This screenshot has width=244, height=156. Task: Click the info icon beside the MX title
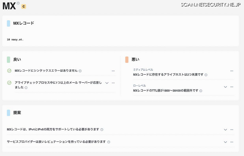pyautogui.click(x=18, y=4)
